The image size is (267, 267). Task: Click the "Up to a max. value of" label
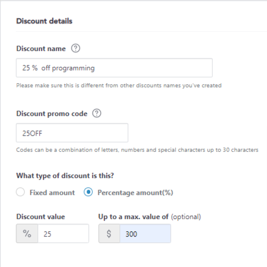133,217
